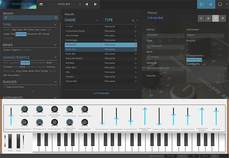The width and height of the screenshot is (229, 158).
Task: Open the Type dropdown showing Percussive in Preset panel
Action: pyautogui.click(x=165, y=47)
